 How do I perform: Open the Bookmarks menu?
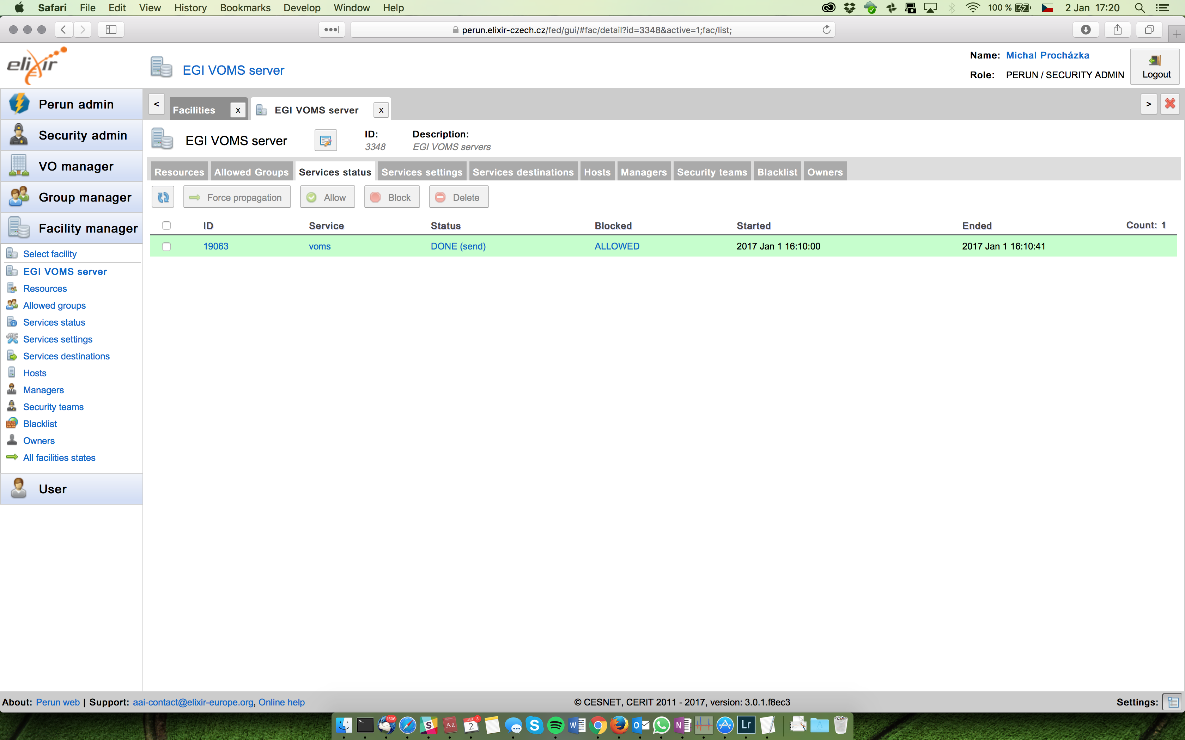pyautogui.click(x=245, y=8)
